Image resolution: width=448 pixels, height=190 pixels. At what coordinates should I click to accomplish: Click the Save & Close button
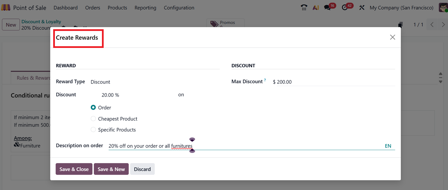(x=74, y=169)
